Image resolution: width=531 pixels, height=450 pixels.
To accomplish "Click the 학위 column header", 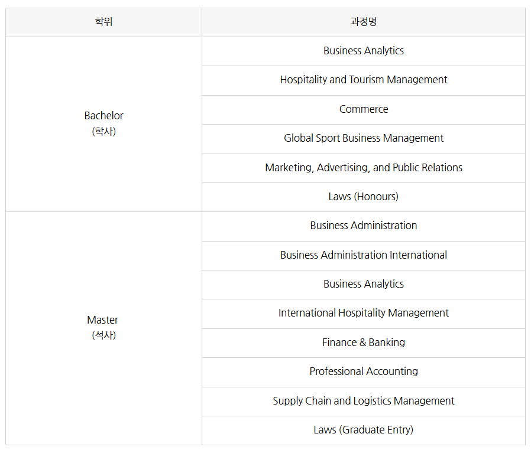I will (103, 22).
